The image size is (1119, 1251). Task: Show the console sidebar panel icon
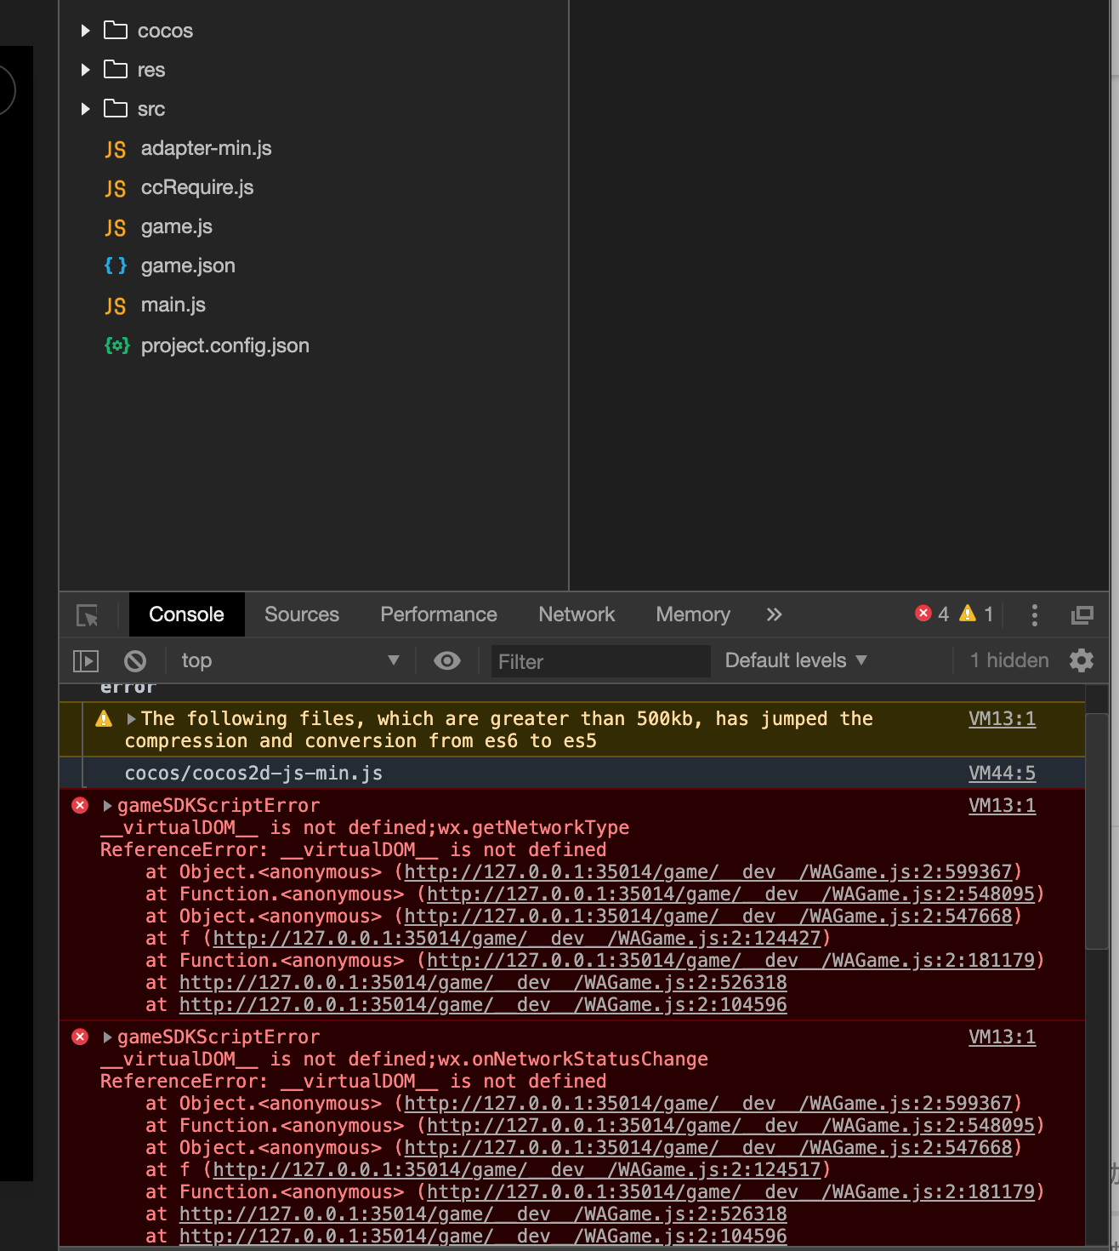pyautogui.click(x=86, y=661)
